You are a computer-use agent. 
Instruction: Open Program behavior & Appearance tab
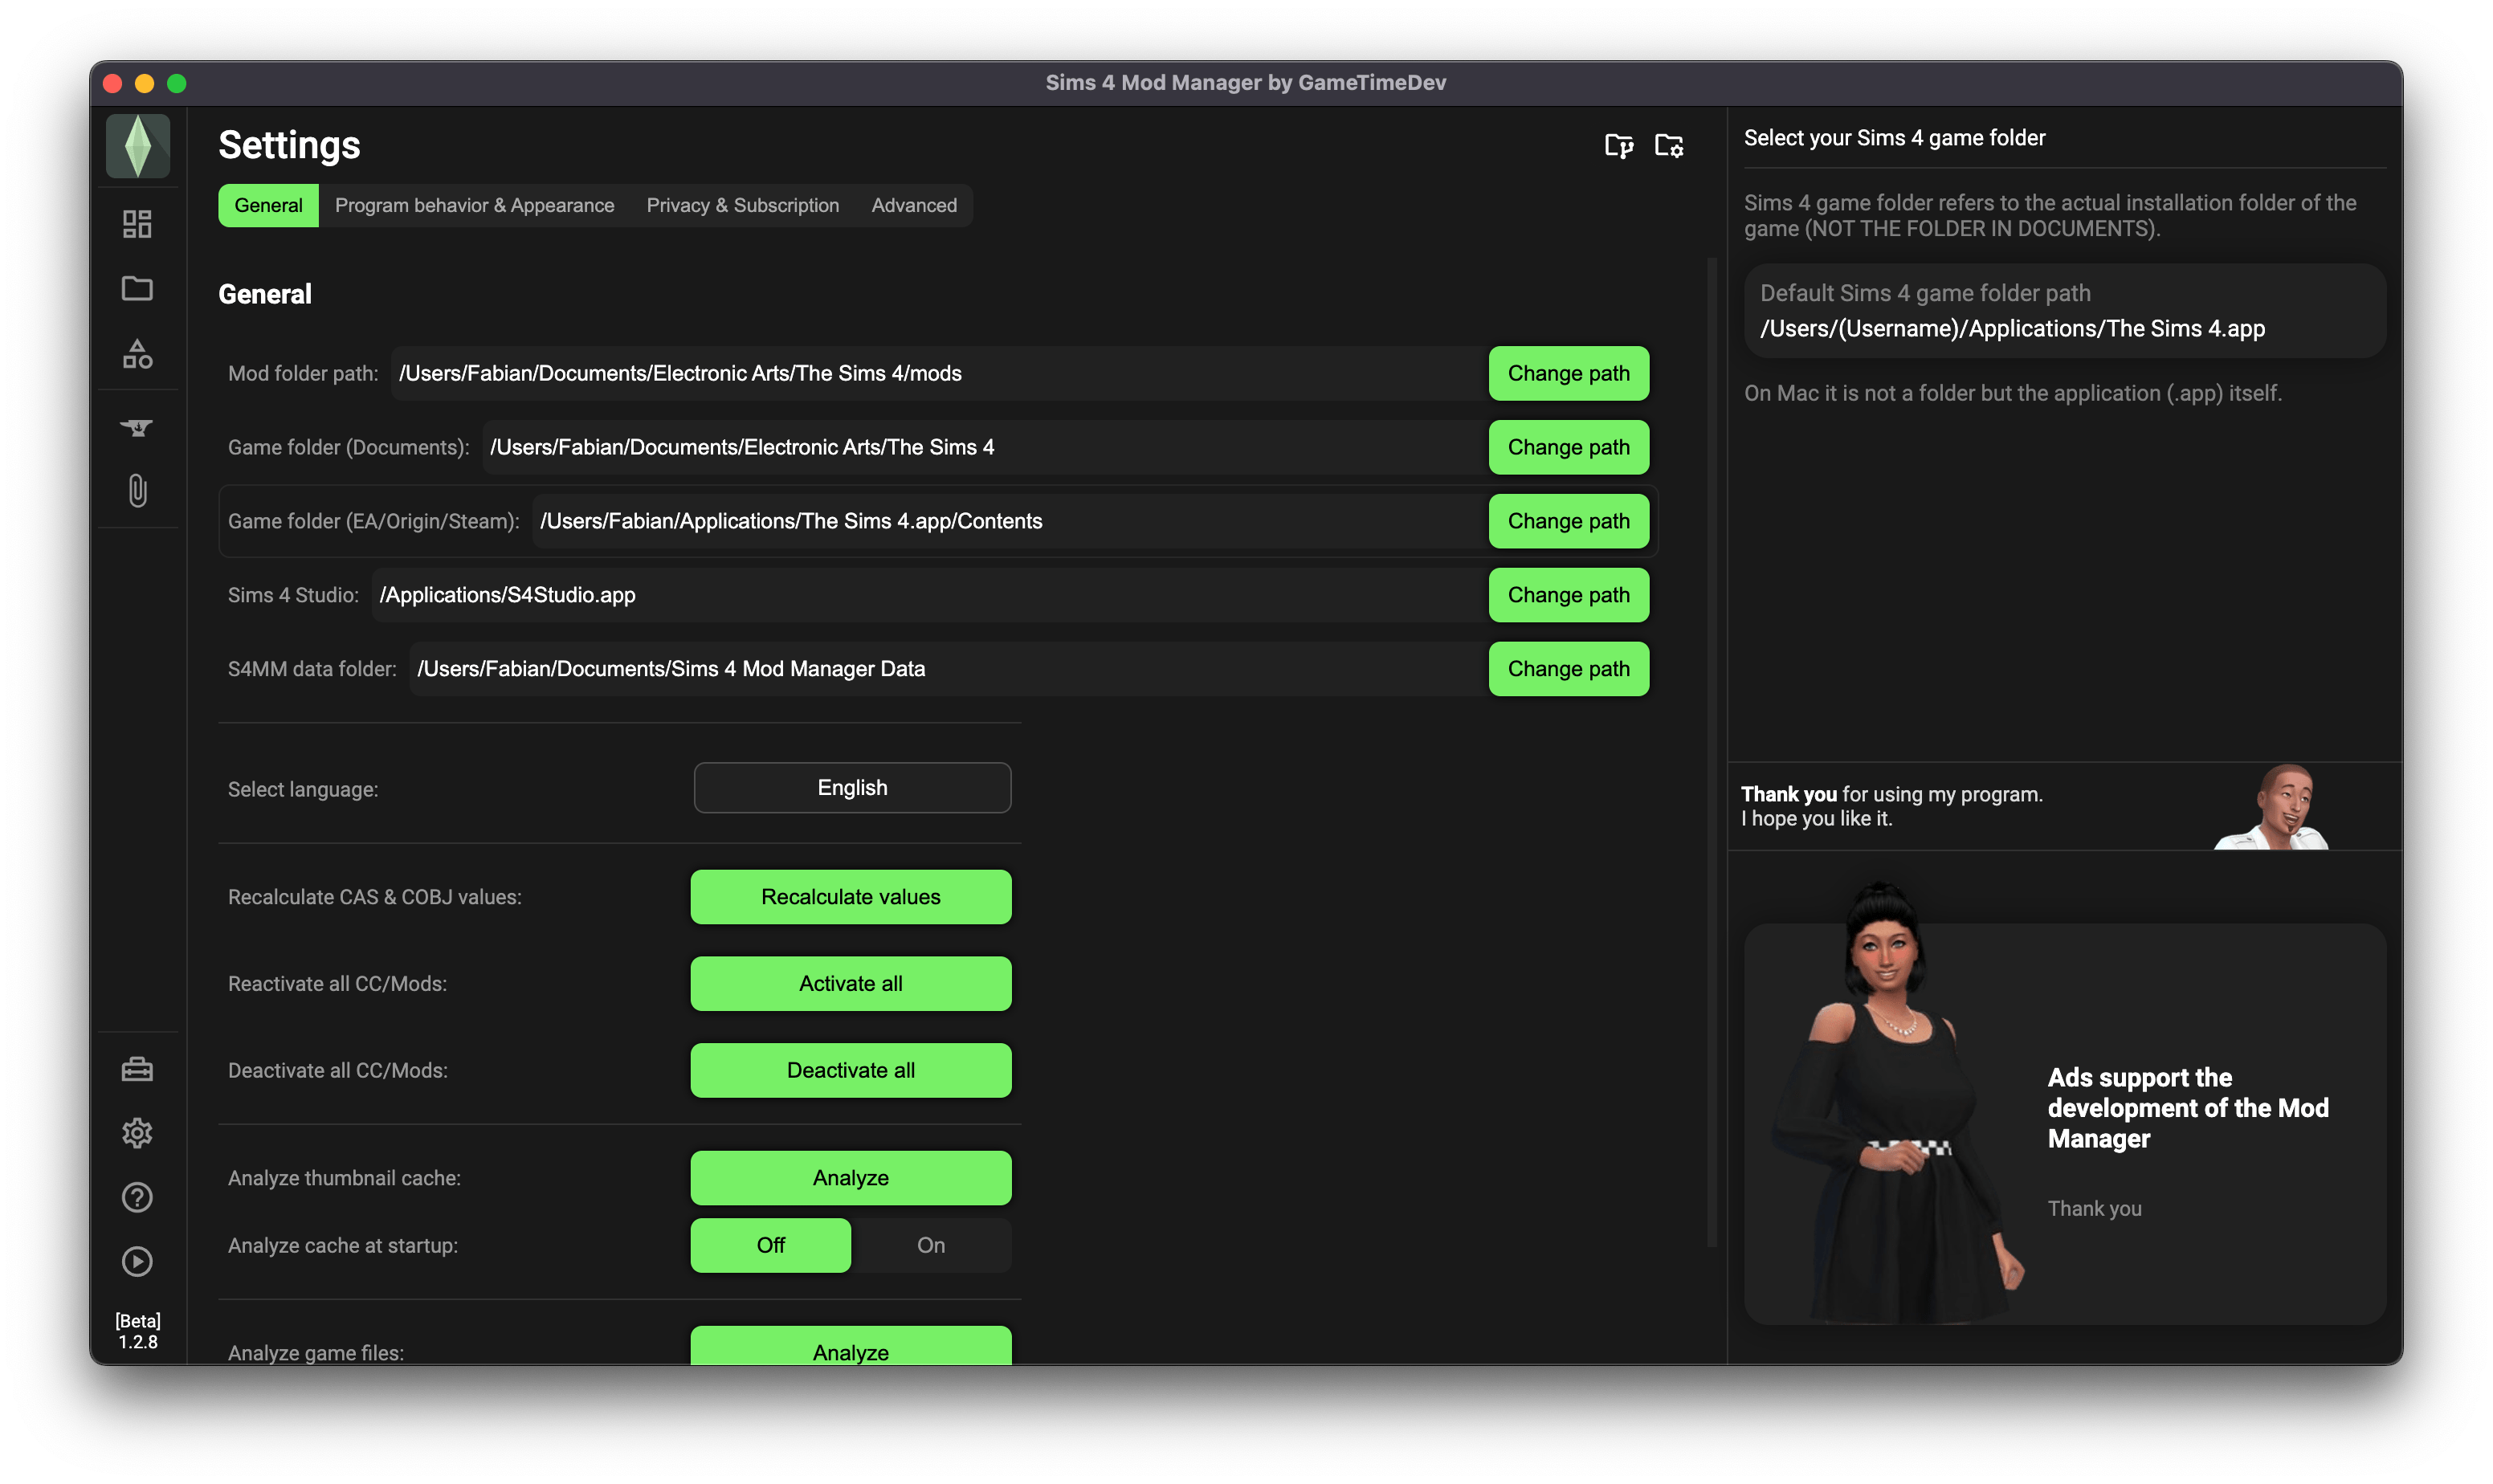point(474,205)
